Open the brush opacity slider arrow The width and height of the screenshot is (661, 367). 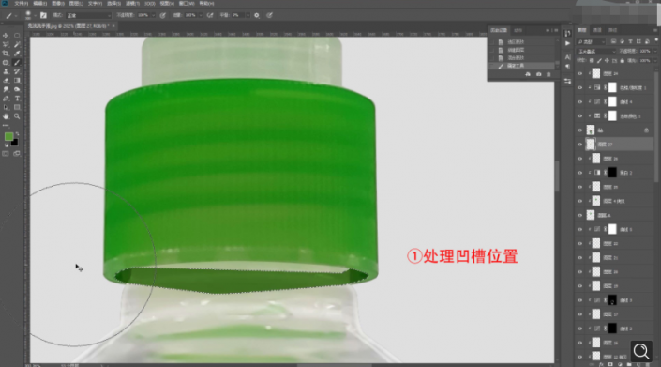(x=153, y=15)
